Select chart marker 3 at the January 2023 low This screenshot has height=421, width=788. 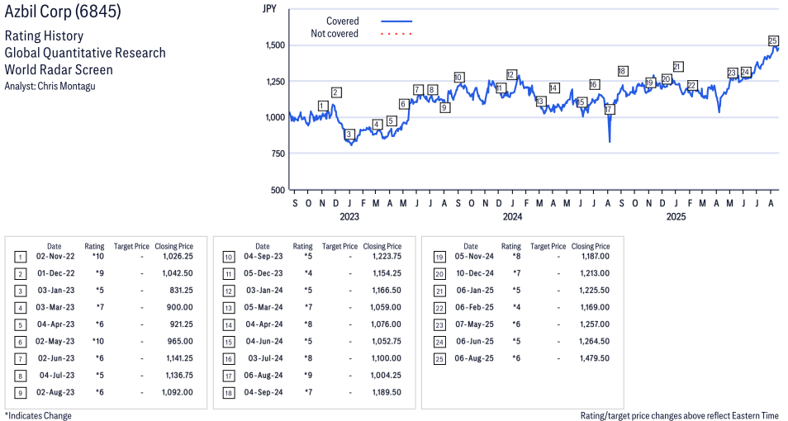(349, 134)
